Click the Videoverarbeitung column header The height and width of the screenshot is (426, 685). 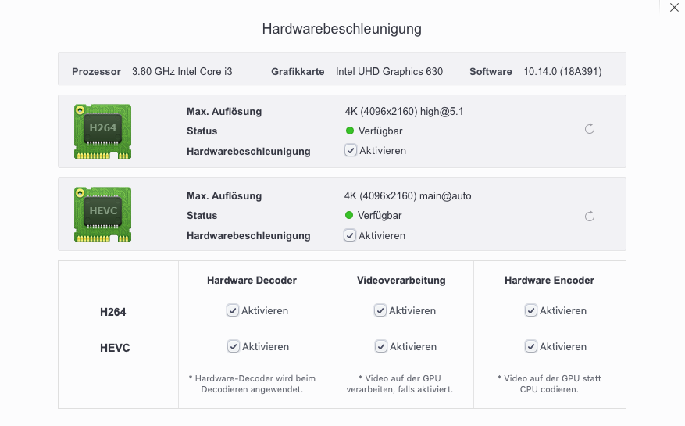click(x=401, y=280)
